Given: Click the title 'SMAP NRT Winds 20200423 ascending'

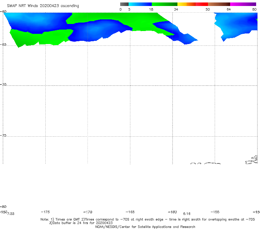Looking at the screenshot, I should (43, 6).
